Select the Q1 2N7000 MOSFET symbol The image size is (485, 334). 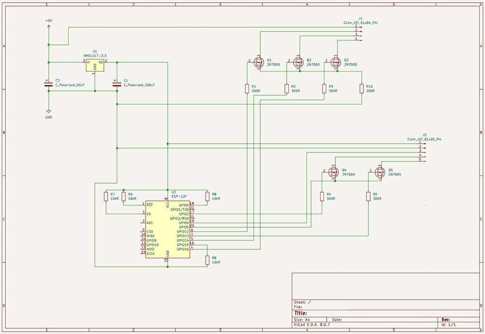pos(258,62)
